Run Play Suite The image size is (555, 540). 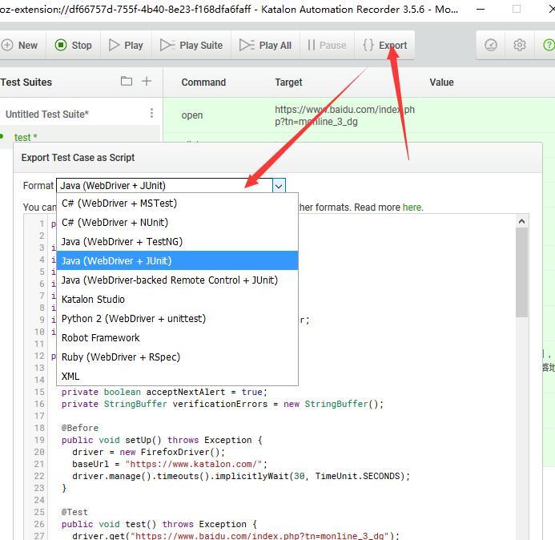[191, 46]
